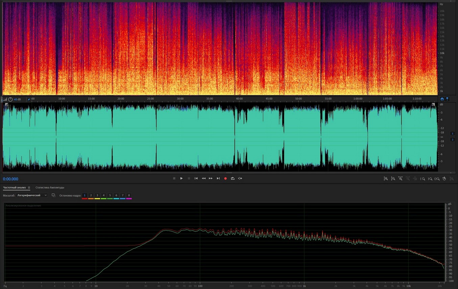
Task: Zoom in time icon
Action: 401,178
